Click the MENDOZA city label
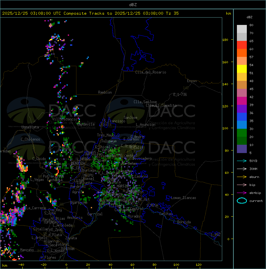This screenshot has height=269, width=266. [x=78, y=163]
